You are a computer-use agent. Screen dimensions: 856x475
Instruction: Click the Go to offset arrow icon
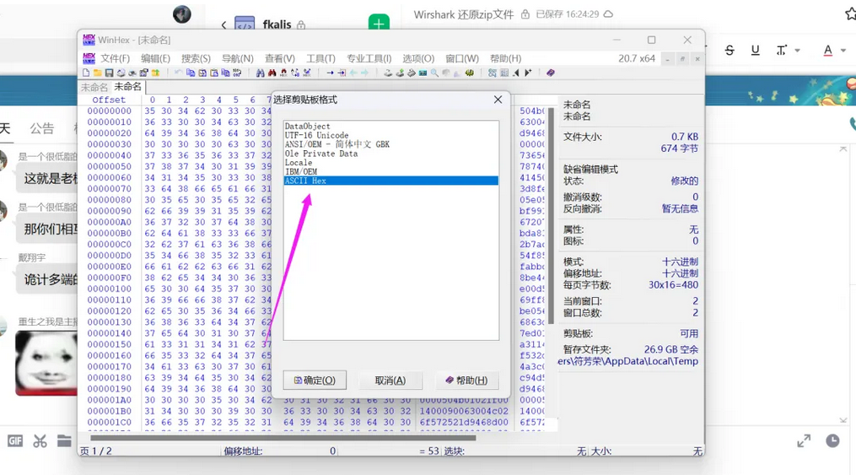pos(330,73)
